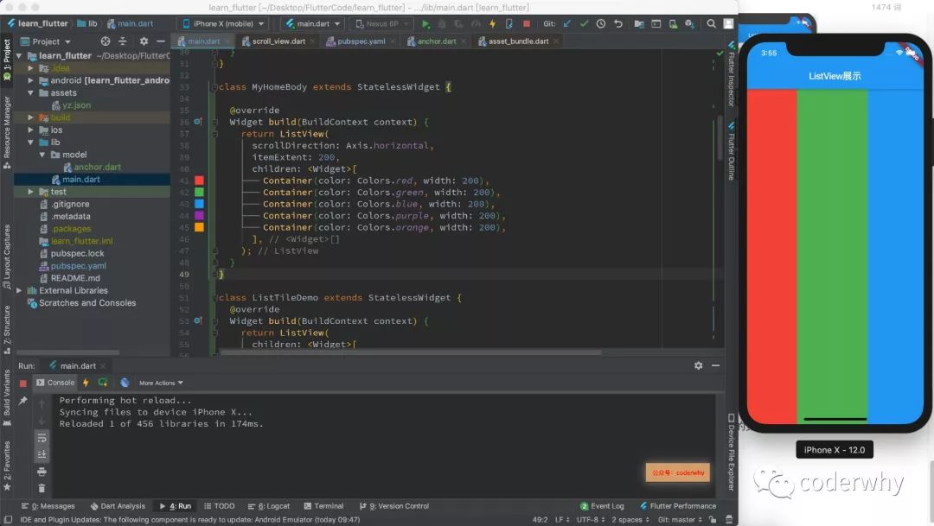Open Device File Explorer side tab
Viewport: 934px width, 526px height.
pyautogui.click(x=732, y=453)
